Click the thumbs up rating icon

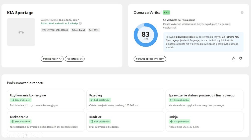pos(234,59)
